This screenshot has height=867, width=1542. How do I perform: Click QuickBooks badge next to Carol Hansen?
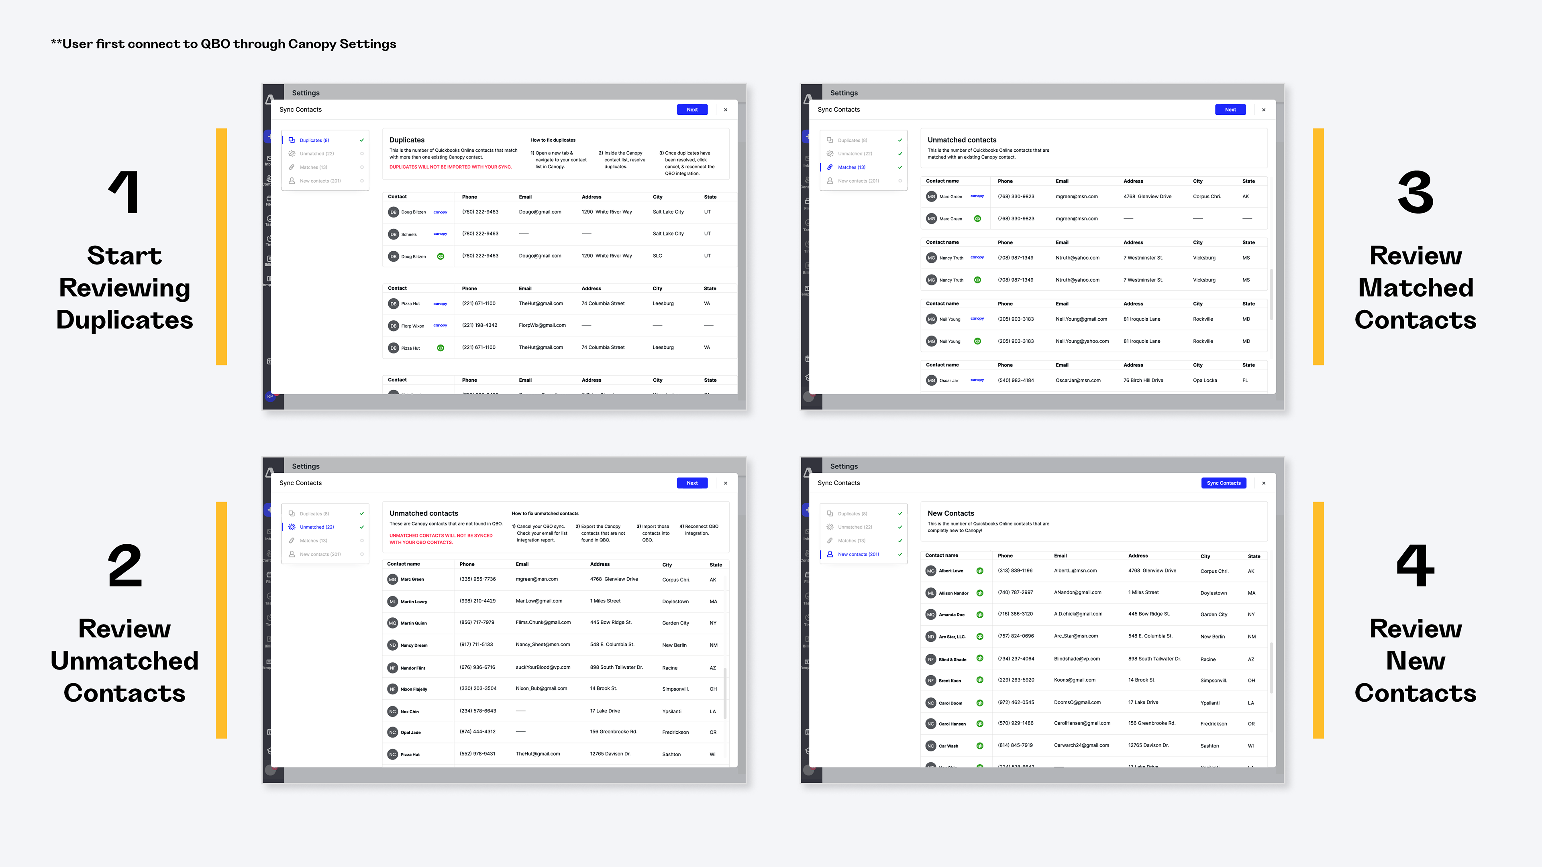click(x=980, y=723)
